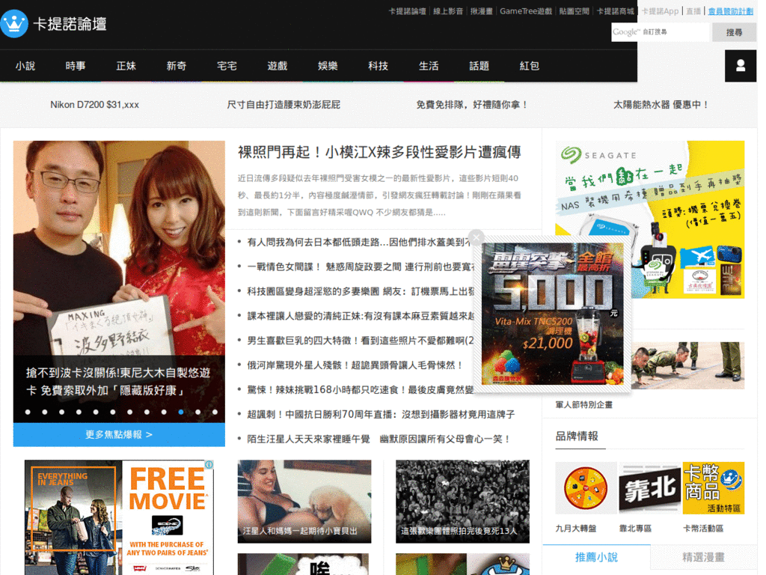Click the 靠北專區 brand logo
This screenshot has width=766, height=575.
(649, 490)
